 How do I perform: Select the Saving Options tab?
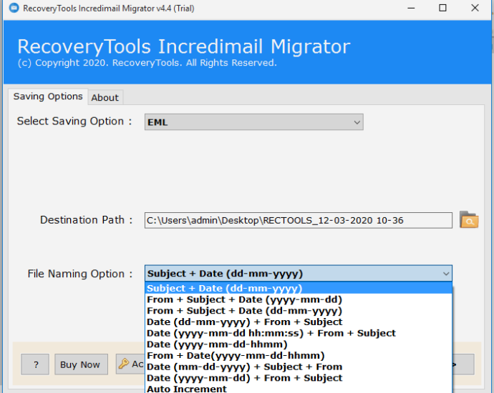point(48,96)
